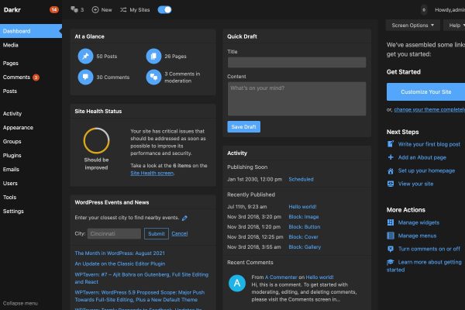Image resolution: width=465 pixels, height=310 pixels.
Task: Open The Month in WordPress: August 2021
Action: click(119, 253)
